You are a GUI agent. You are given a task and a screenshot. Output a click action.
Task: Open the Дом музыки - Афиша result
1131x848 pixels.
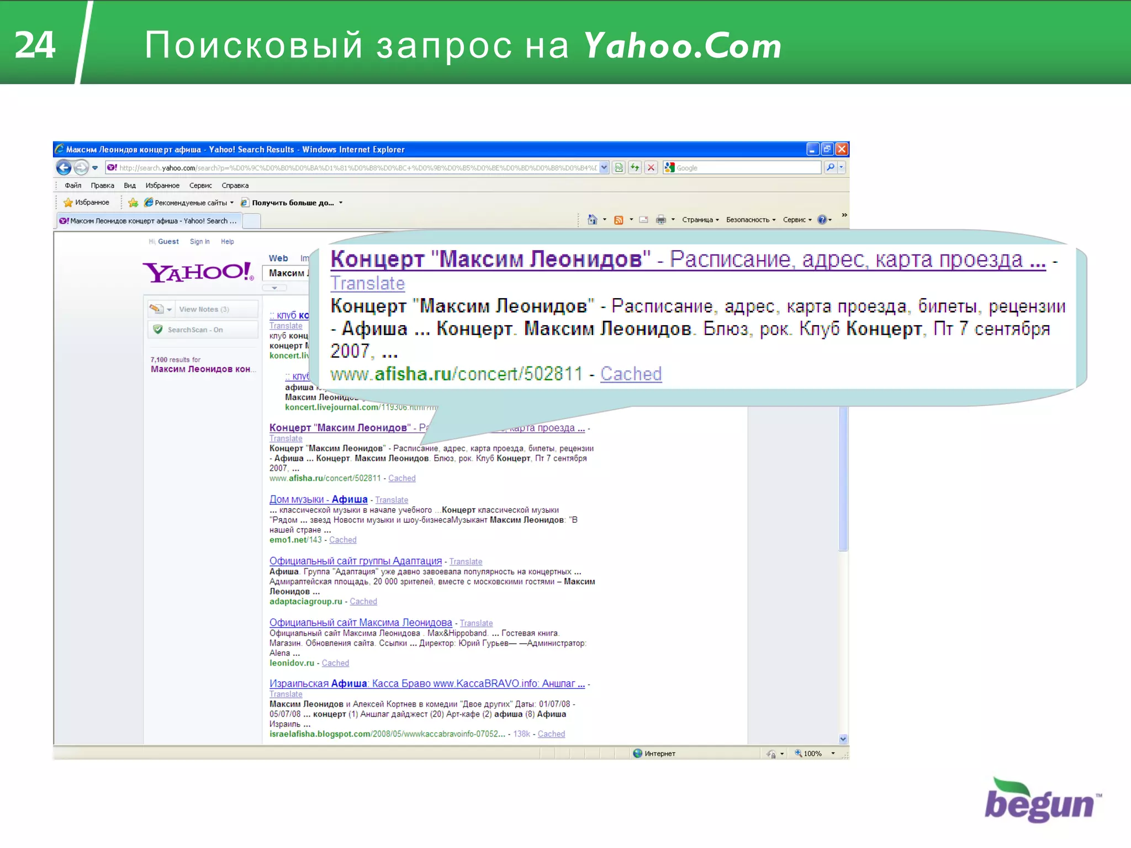coord(318,499)
